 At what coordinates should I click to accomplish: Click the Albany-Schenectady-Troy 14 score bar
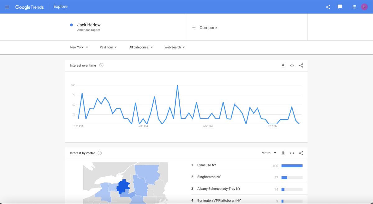[x=292, y=189]
